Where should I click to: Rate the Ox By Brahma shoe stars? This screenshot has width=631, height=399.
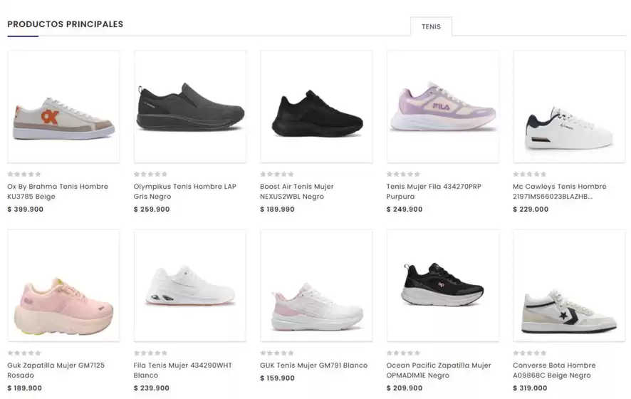(x=24, y=175)
